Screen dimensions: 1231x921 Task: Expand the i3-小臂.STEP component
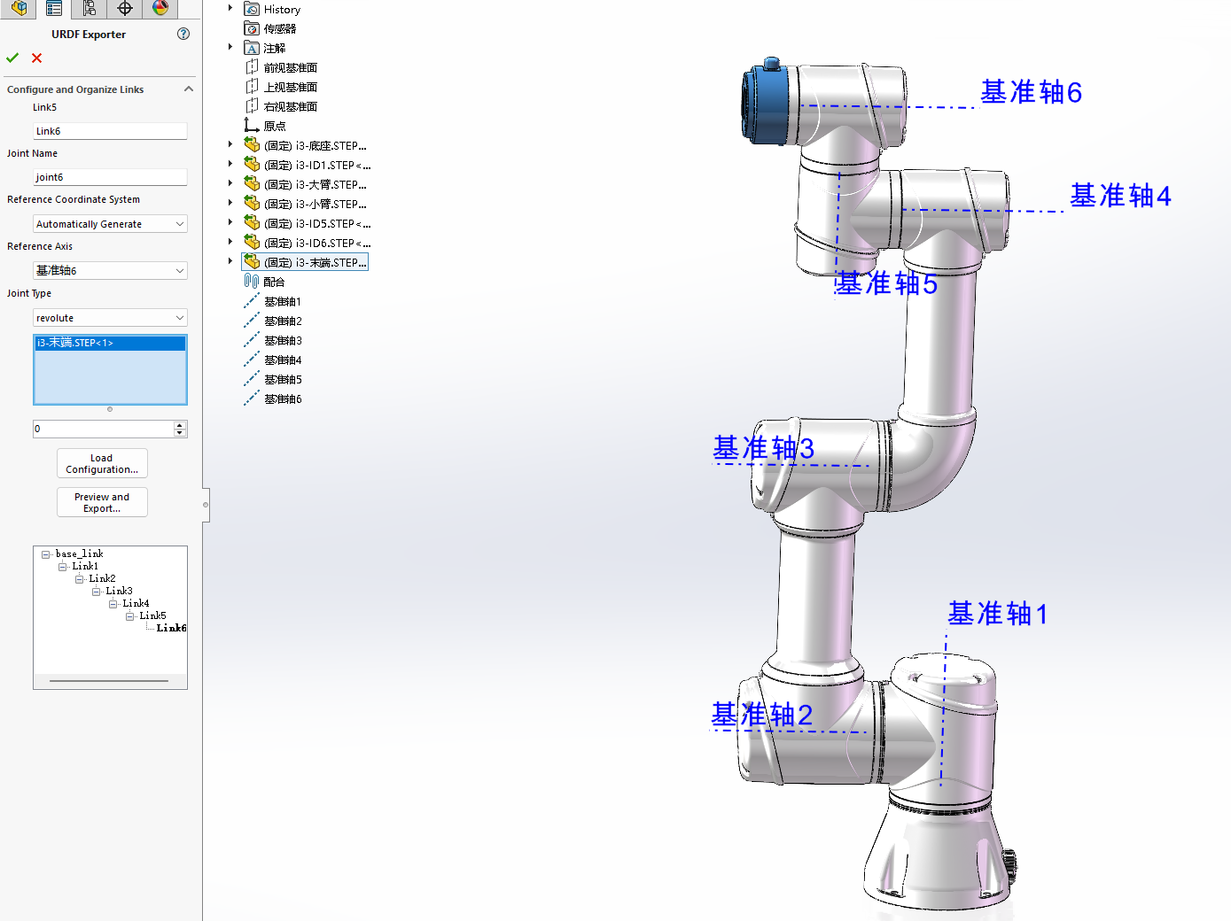(230, 203)
